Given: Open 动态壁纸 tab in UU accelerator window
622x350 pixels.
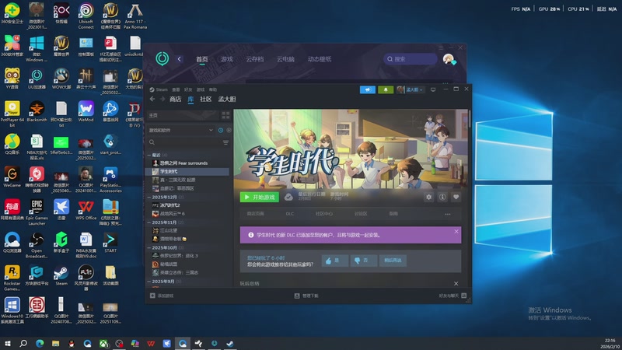Looking at the screenshot, I should tap(320, 59).
